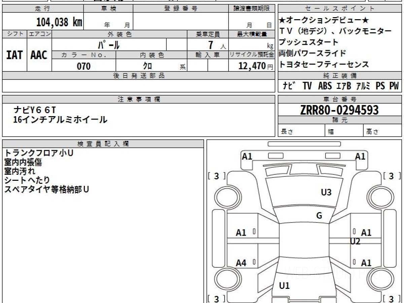The width and height of the screenshot is (404, 303).
Task: Click the seating capacity value 7 人
Action: tap(216, 45)
